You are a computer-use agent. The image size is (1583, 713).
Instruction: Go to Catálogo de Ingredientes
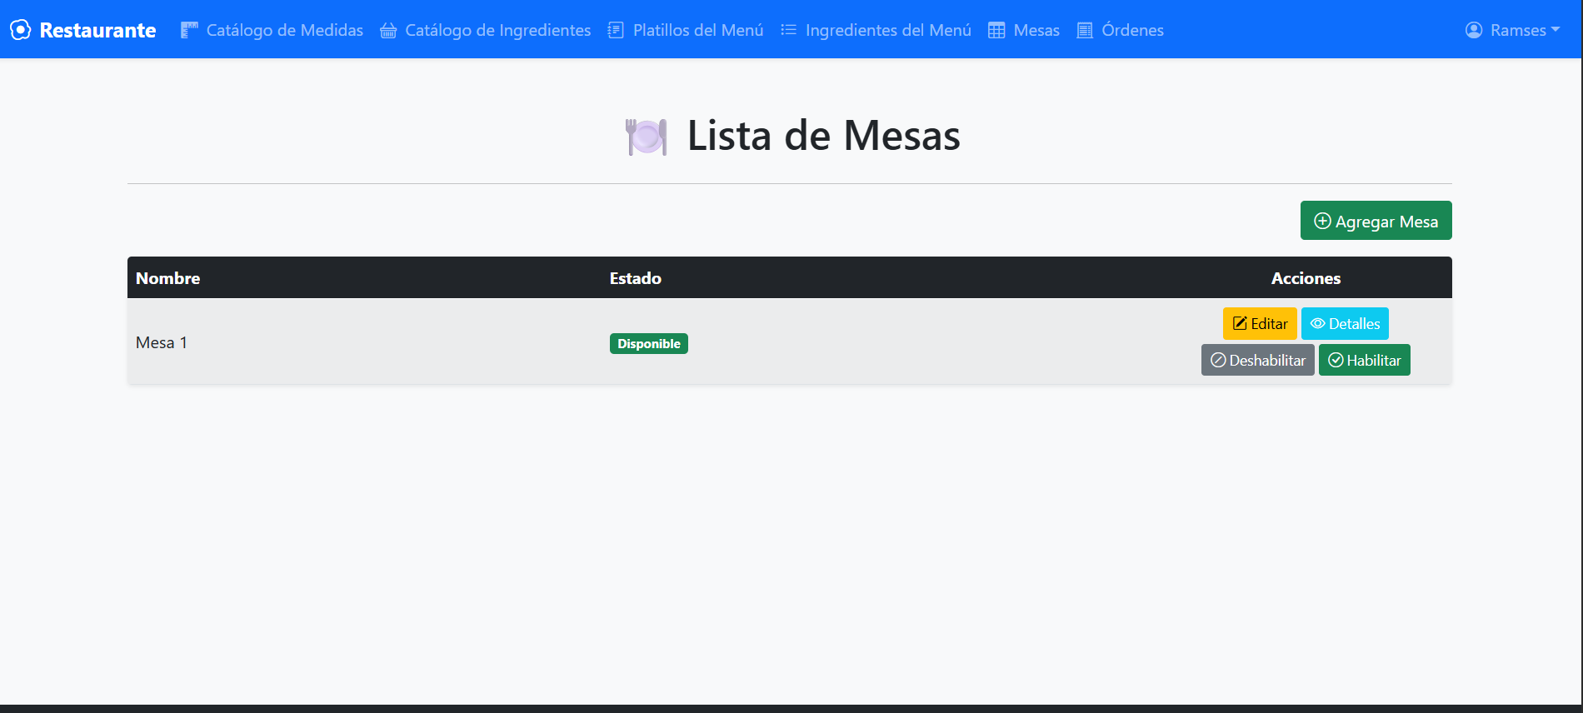click(x=497, y=30)
